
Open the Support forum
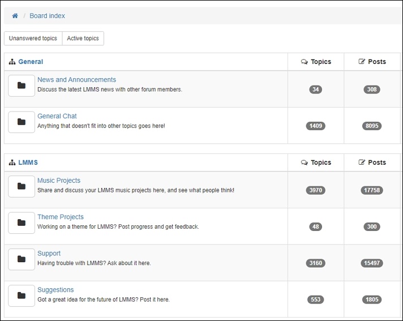pyautogui.click(x=49, y=254)
